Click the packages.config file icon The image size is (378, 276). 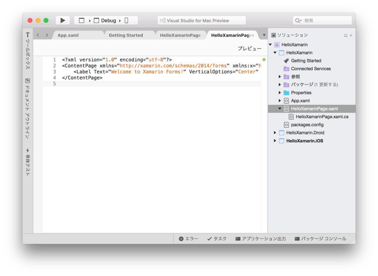tap(286, 125)
